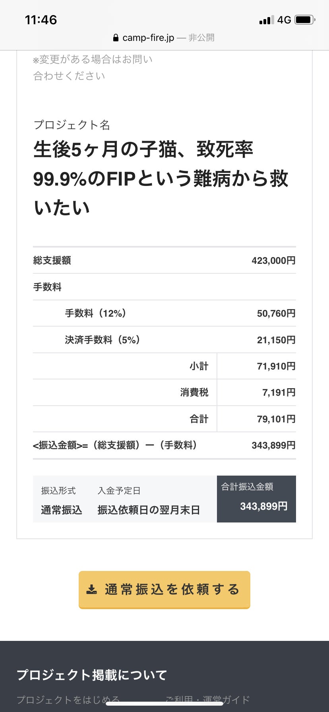Tap the プロジェクト掲載について footer heading
This screenshot has height=712, width=329.
point(92,675)
